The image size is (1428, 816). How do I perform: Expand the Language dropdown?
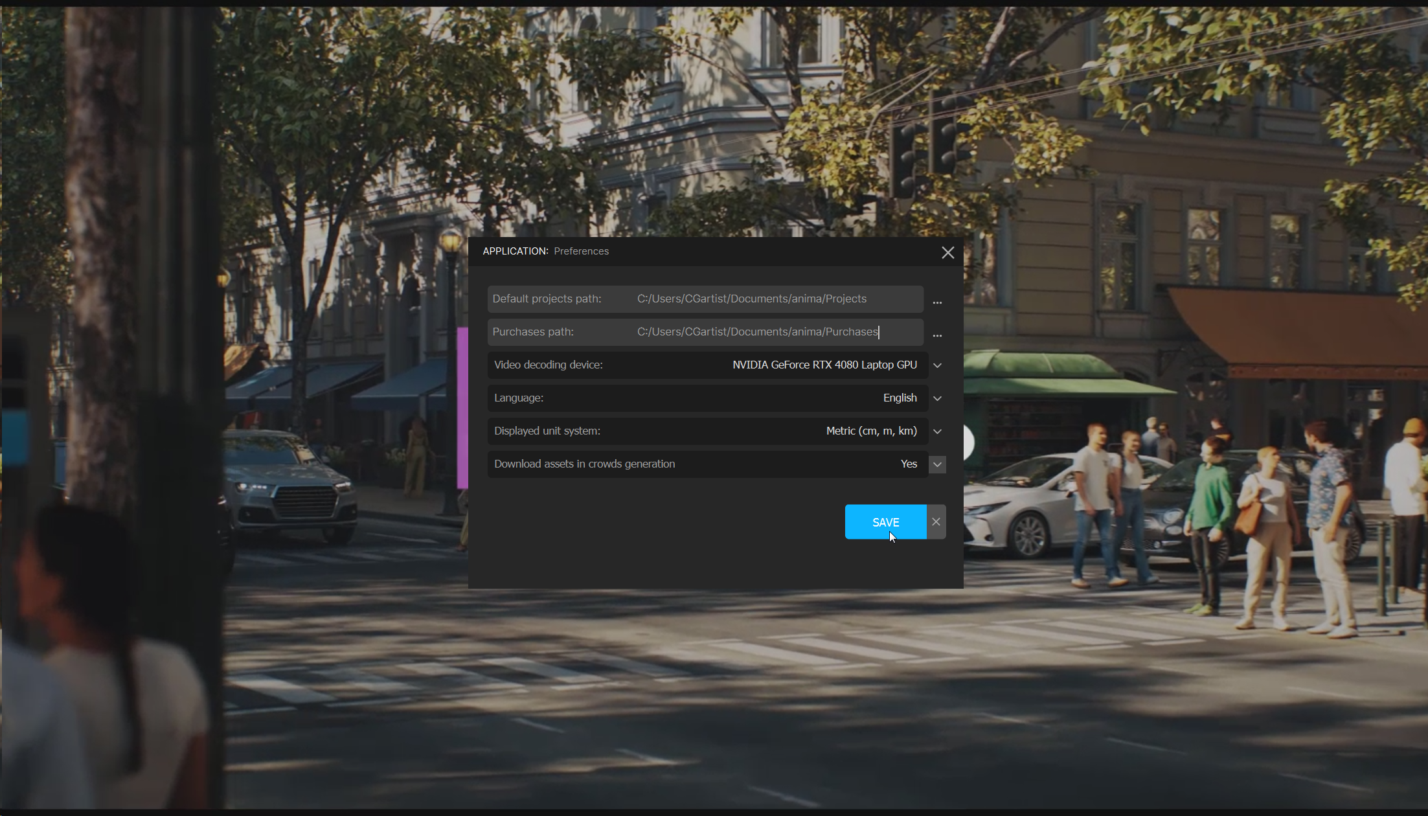click(x=937, y=398)
